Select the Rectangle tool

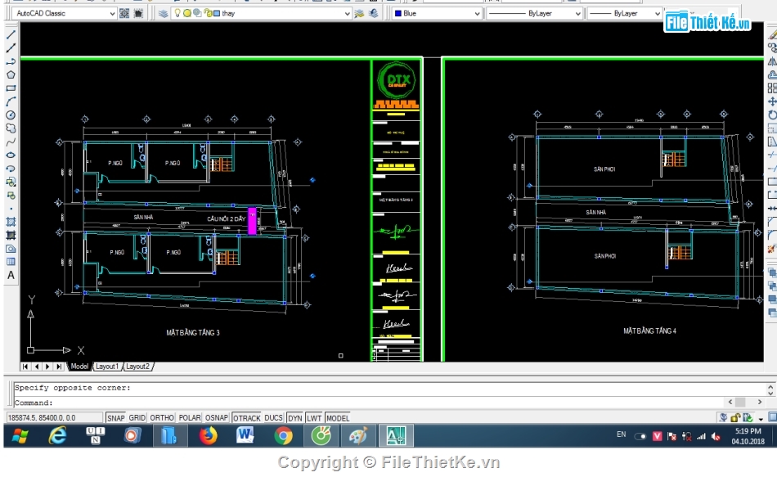11,88
